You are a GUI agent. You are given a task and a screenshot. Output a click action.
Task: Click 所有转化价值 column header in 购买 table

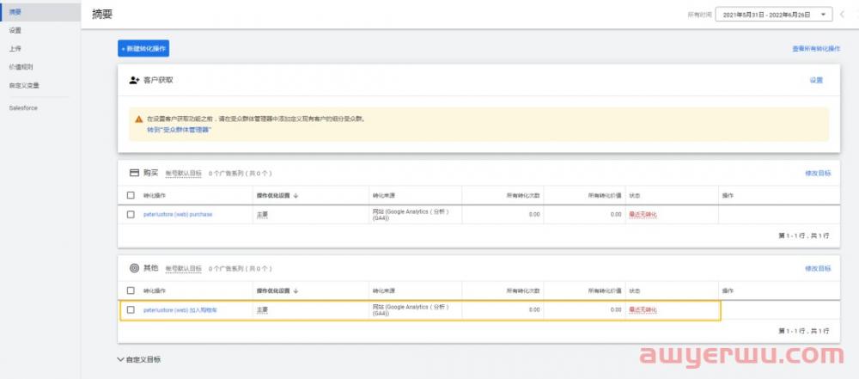tap(605, 195)
